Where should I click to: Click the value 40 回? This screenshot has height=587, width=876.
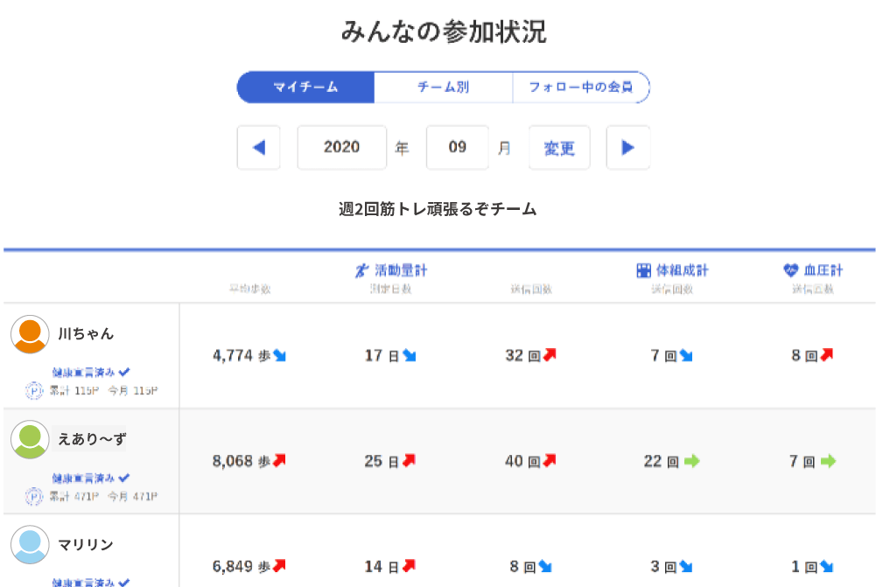(x=523, y=461)
